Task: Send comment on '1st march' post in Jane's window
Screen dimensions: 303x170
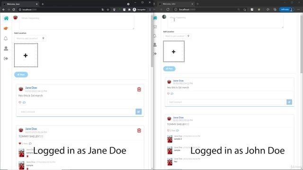Action: 139,111
